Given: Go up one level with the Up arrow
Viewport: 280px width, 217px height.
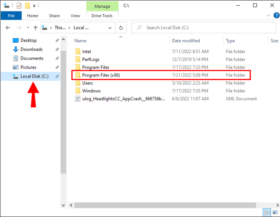Looking at the screenshot, I should tap(36, 28).
